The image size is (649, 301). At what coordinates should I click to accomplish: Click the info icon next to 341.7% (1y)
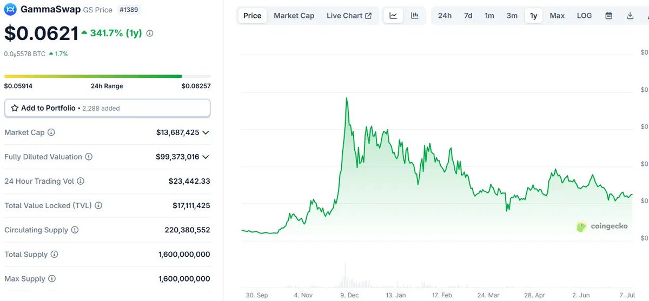click(150, 34)
